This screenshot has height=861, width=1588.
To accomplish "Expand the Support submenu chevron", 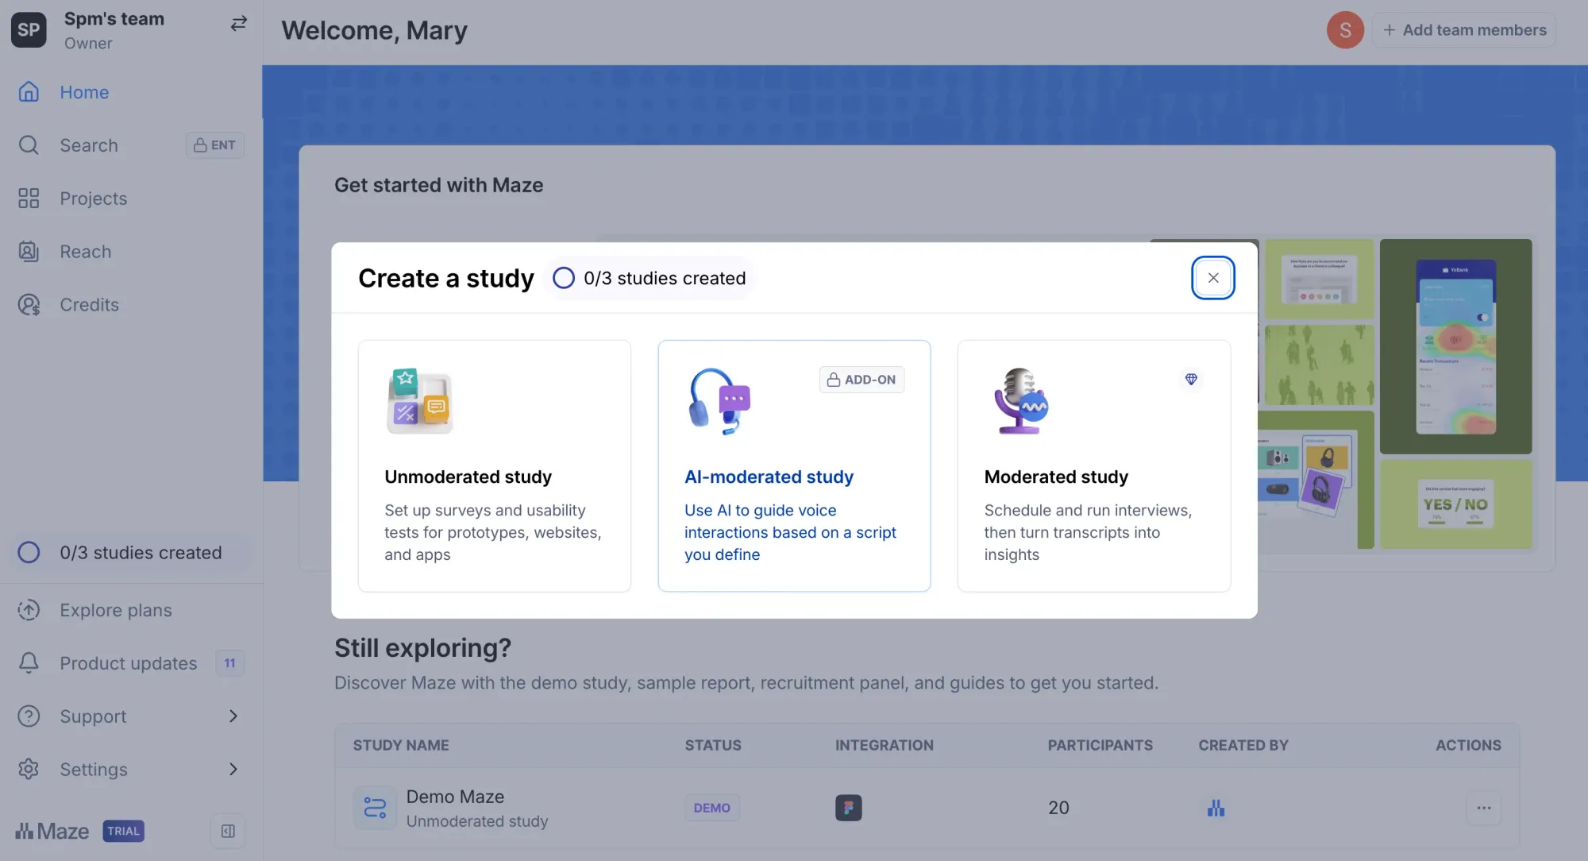I will pyautogui.click(x=233, y=716).
